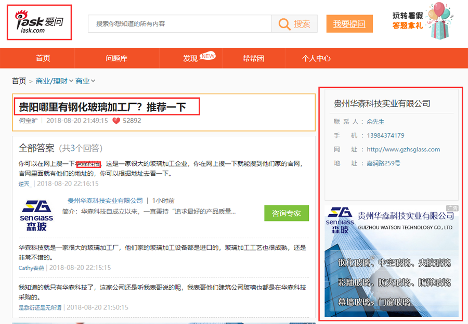Click timestamp 2018-08-20 22:16:15

(68, 184)
